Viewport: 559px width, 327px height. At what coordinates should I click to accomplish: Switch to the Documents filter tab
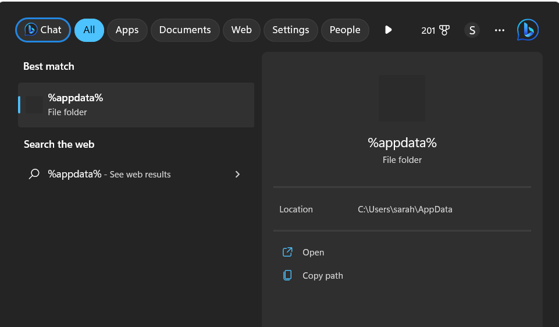coord(185,30)
